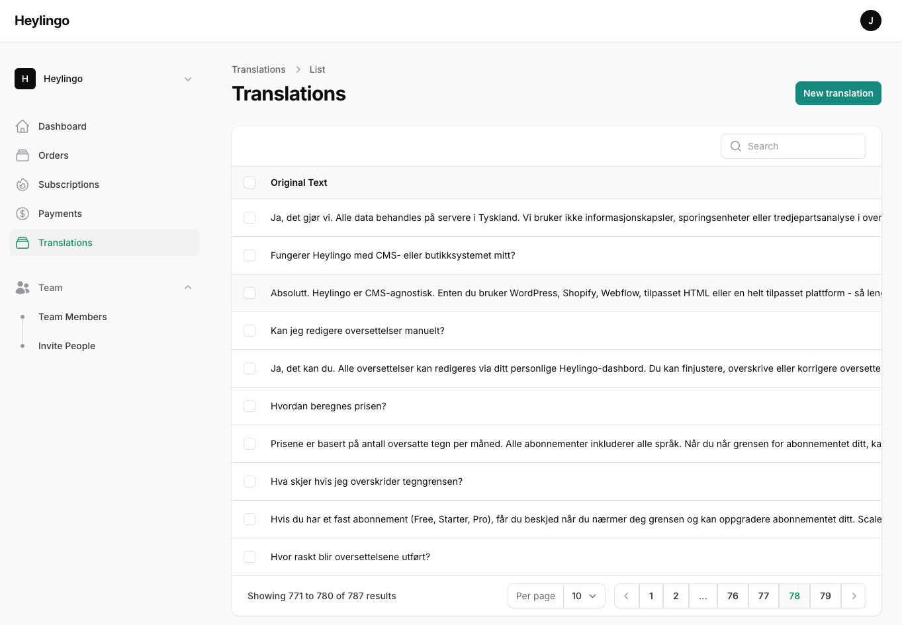Collapse the Team section

[x=188, y=288]
